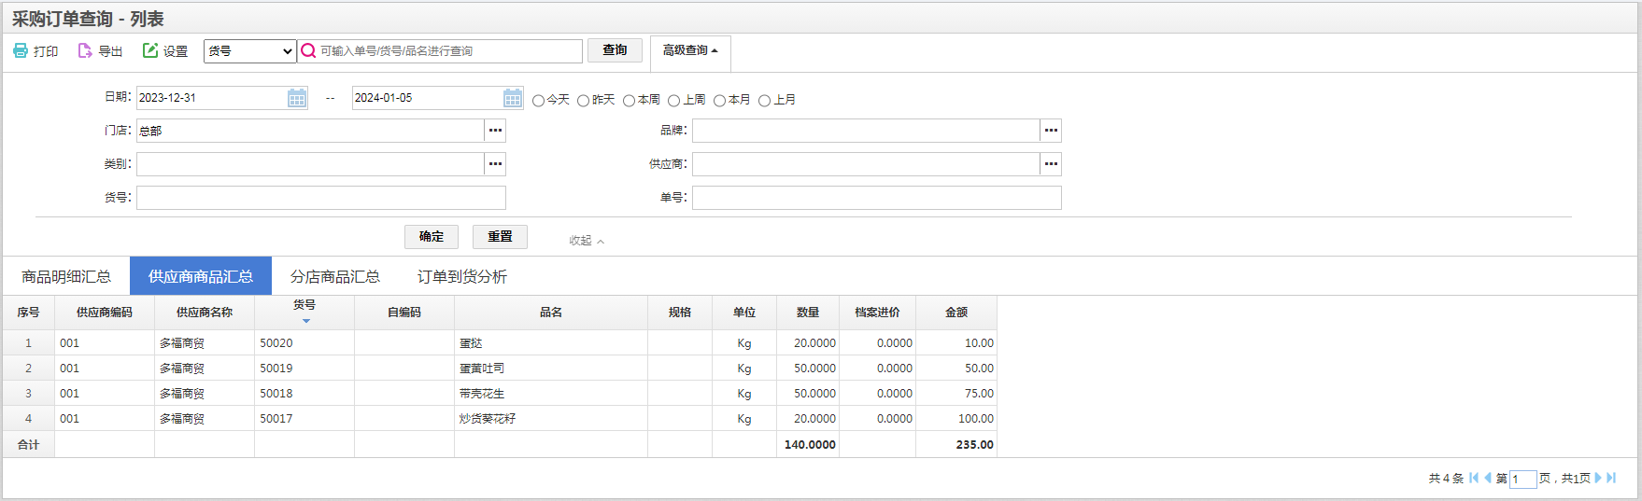Click product name 带壳花生
Screen dimensions: 1642x501
pyautogui.click(x=482, y=394)
